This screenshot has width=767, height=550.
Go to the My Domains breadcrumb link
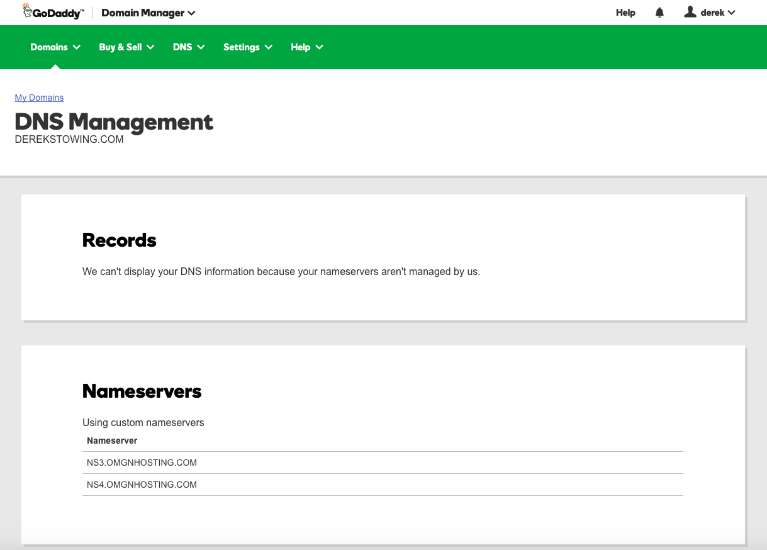39,98
